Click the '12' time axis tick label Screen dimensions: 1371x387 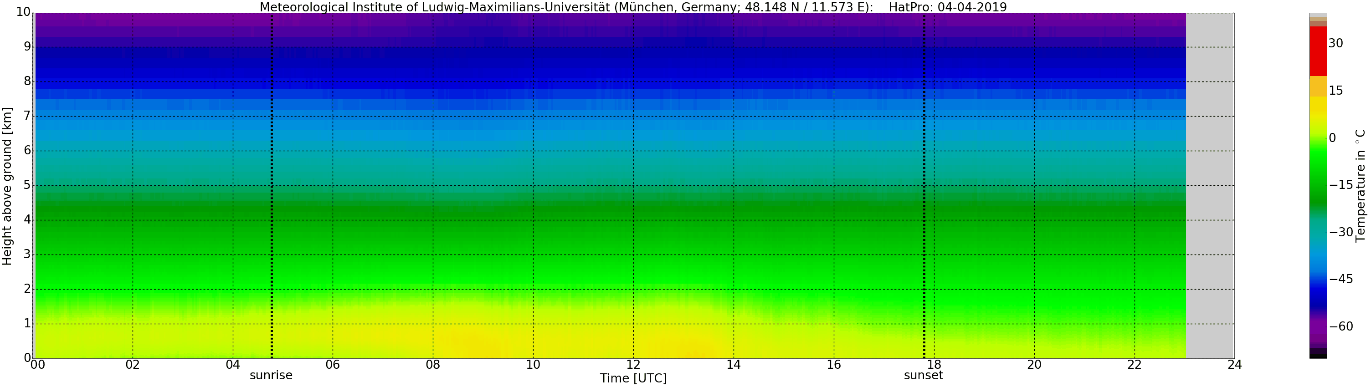(x=633, y=365)
